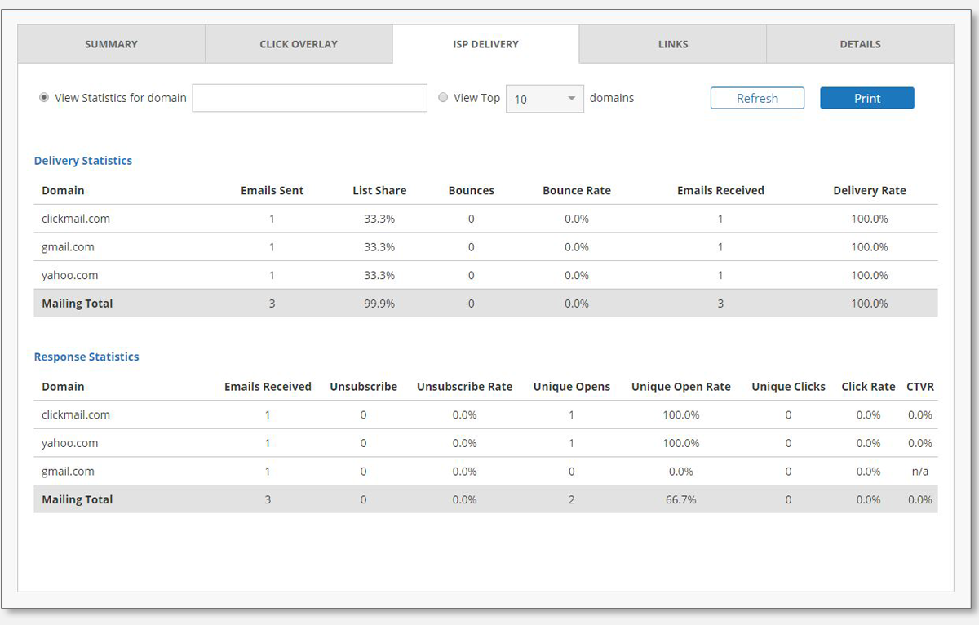This screenshot has height=625, width=979.
Task: Click the Click Rate column header
Action: pyautogui.click(x=869, y=387)
